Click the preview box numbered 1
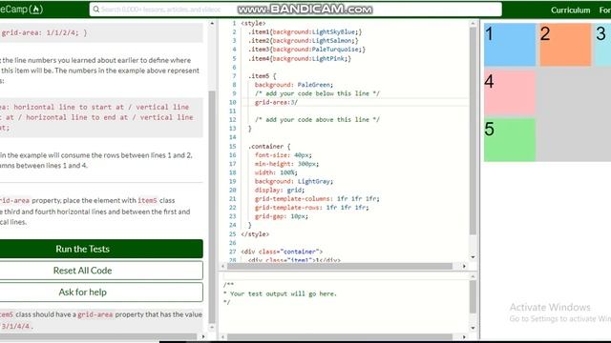This screenshot has height=343, width=611. [510, 45]
